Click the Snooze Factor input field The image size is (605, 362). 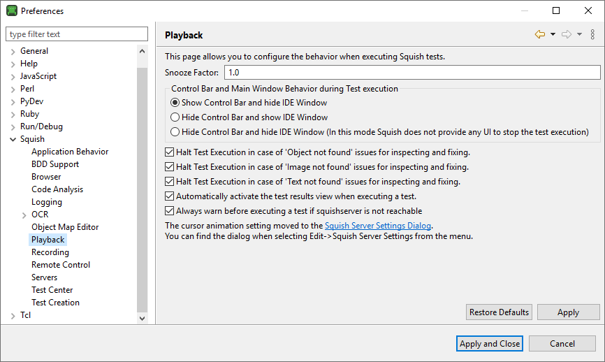[x=412, y=73]
